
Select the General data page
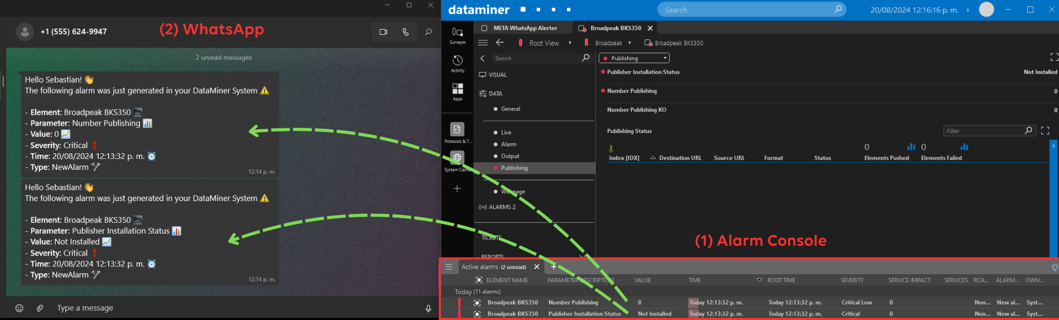[x=511, y=109]
